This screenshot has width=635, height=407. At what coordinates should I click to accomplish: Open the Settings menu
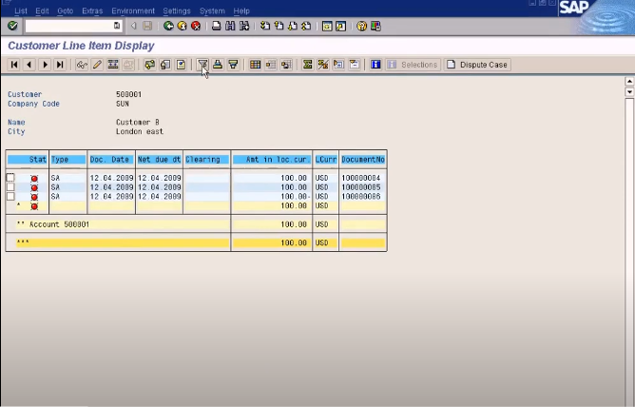(x=177, y=10)
